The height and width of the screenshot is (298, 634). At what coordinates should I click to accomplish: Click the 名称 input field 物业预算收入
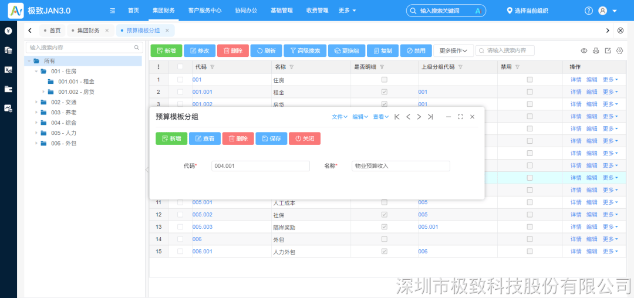click(x=401, y=166)
